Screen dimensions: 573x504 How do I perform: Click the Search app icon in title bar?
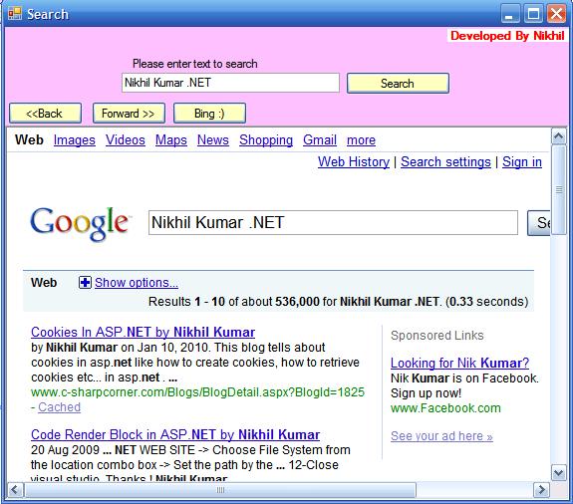(x=15, y=14)
